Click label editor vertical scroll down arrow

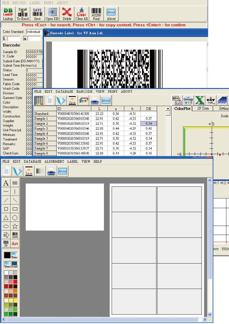coord(210,314)
